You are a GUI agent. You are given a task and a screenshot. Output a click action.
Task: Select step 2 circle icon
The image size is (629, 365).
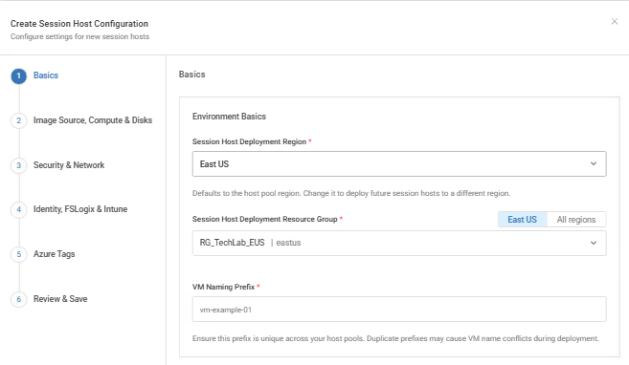(x=18, y=120)
